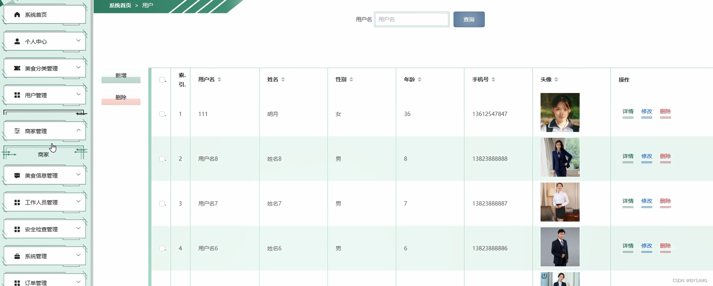Click the 新增 add button

[x=121, y=76]
